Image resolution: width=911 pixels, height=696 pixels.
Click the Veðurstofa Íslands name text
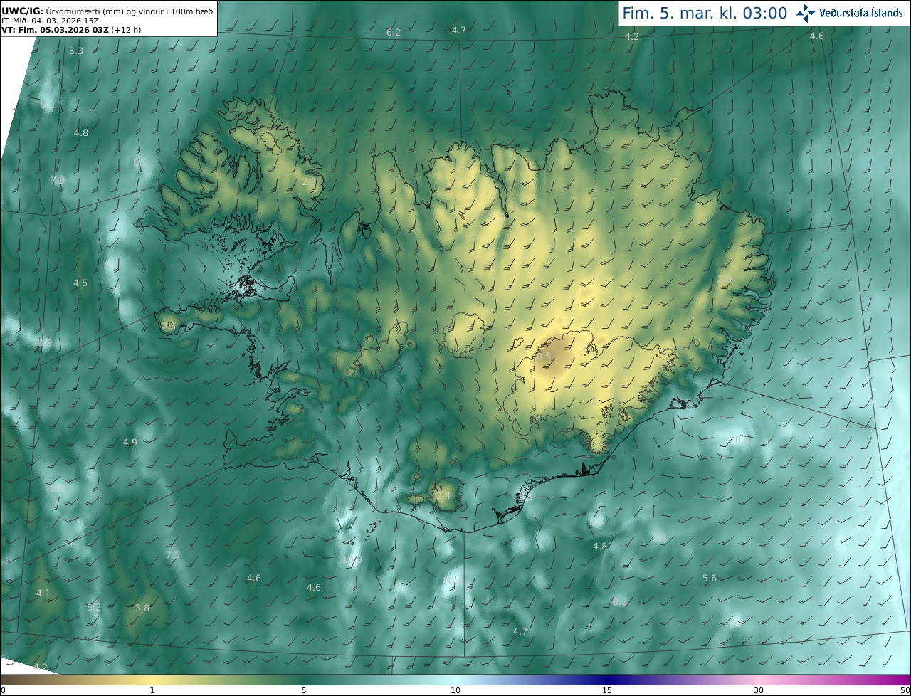pyautogui.click(x=861, y=13)
